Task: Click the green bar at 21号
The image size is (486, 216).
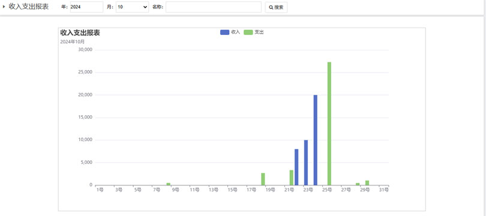Action: pos(292,178)
